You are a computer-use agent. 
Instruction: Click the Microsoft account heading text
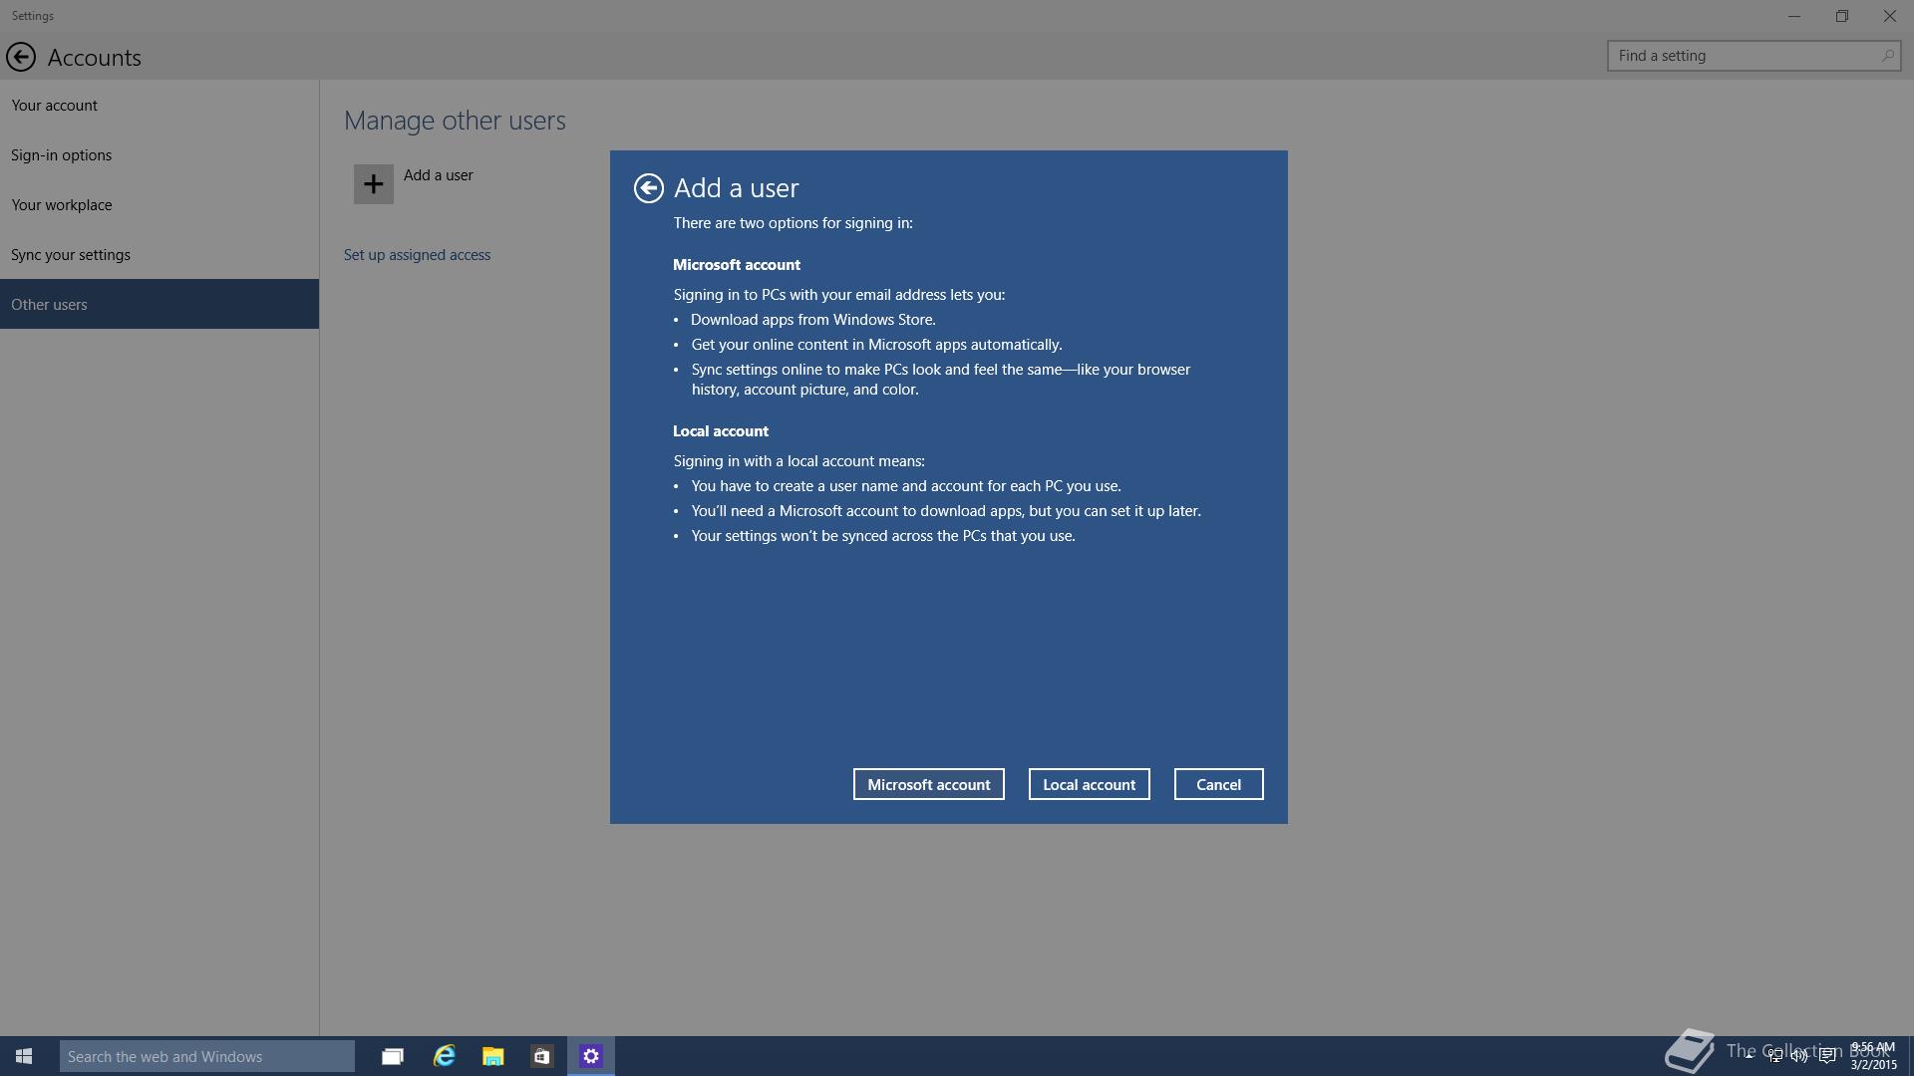[x=737, y=265]
